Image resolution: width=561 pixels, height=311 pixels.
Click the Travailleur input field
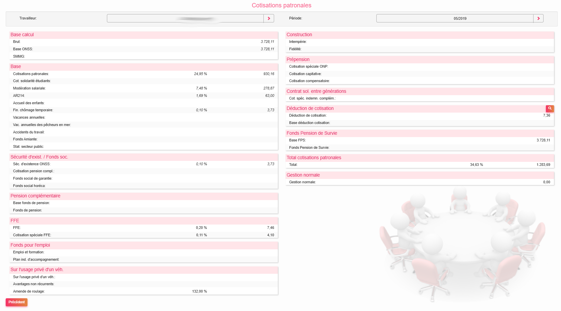(185, 18)
